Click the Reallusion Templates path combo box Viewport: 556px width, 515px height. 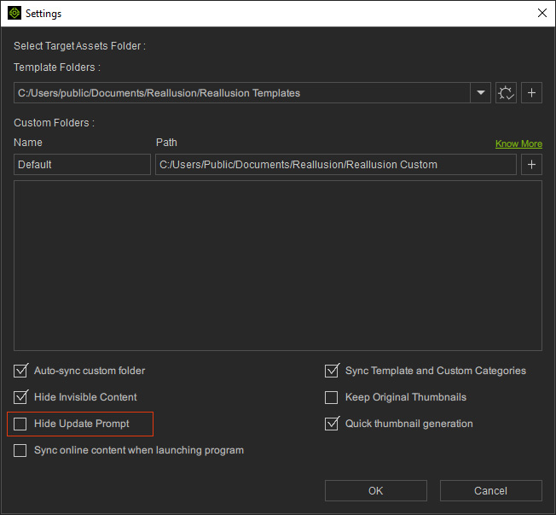click(x=242, y=92)
